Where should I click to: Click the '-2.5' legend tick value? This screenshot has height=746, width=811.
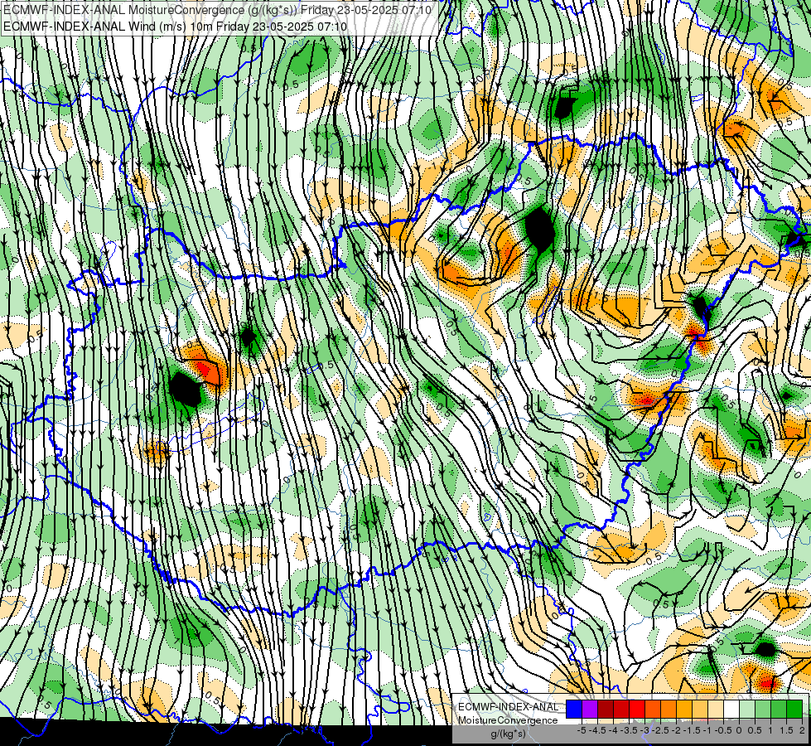660,730
